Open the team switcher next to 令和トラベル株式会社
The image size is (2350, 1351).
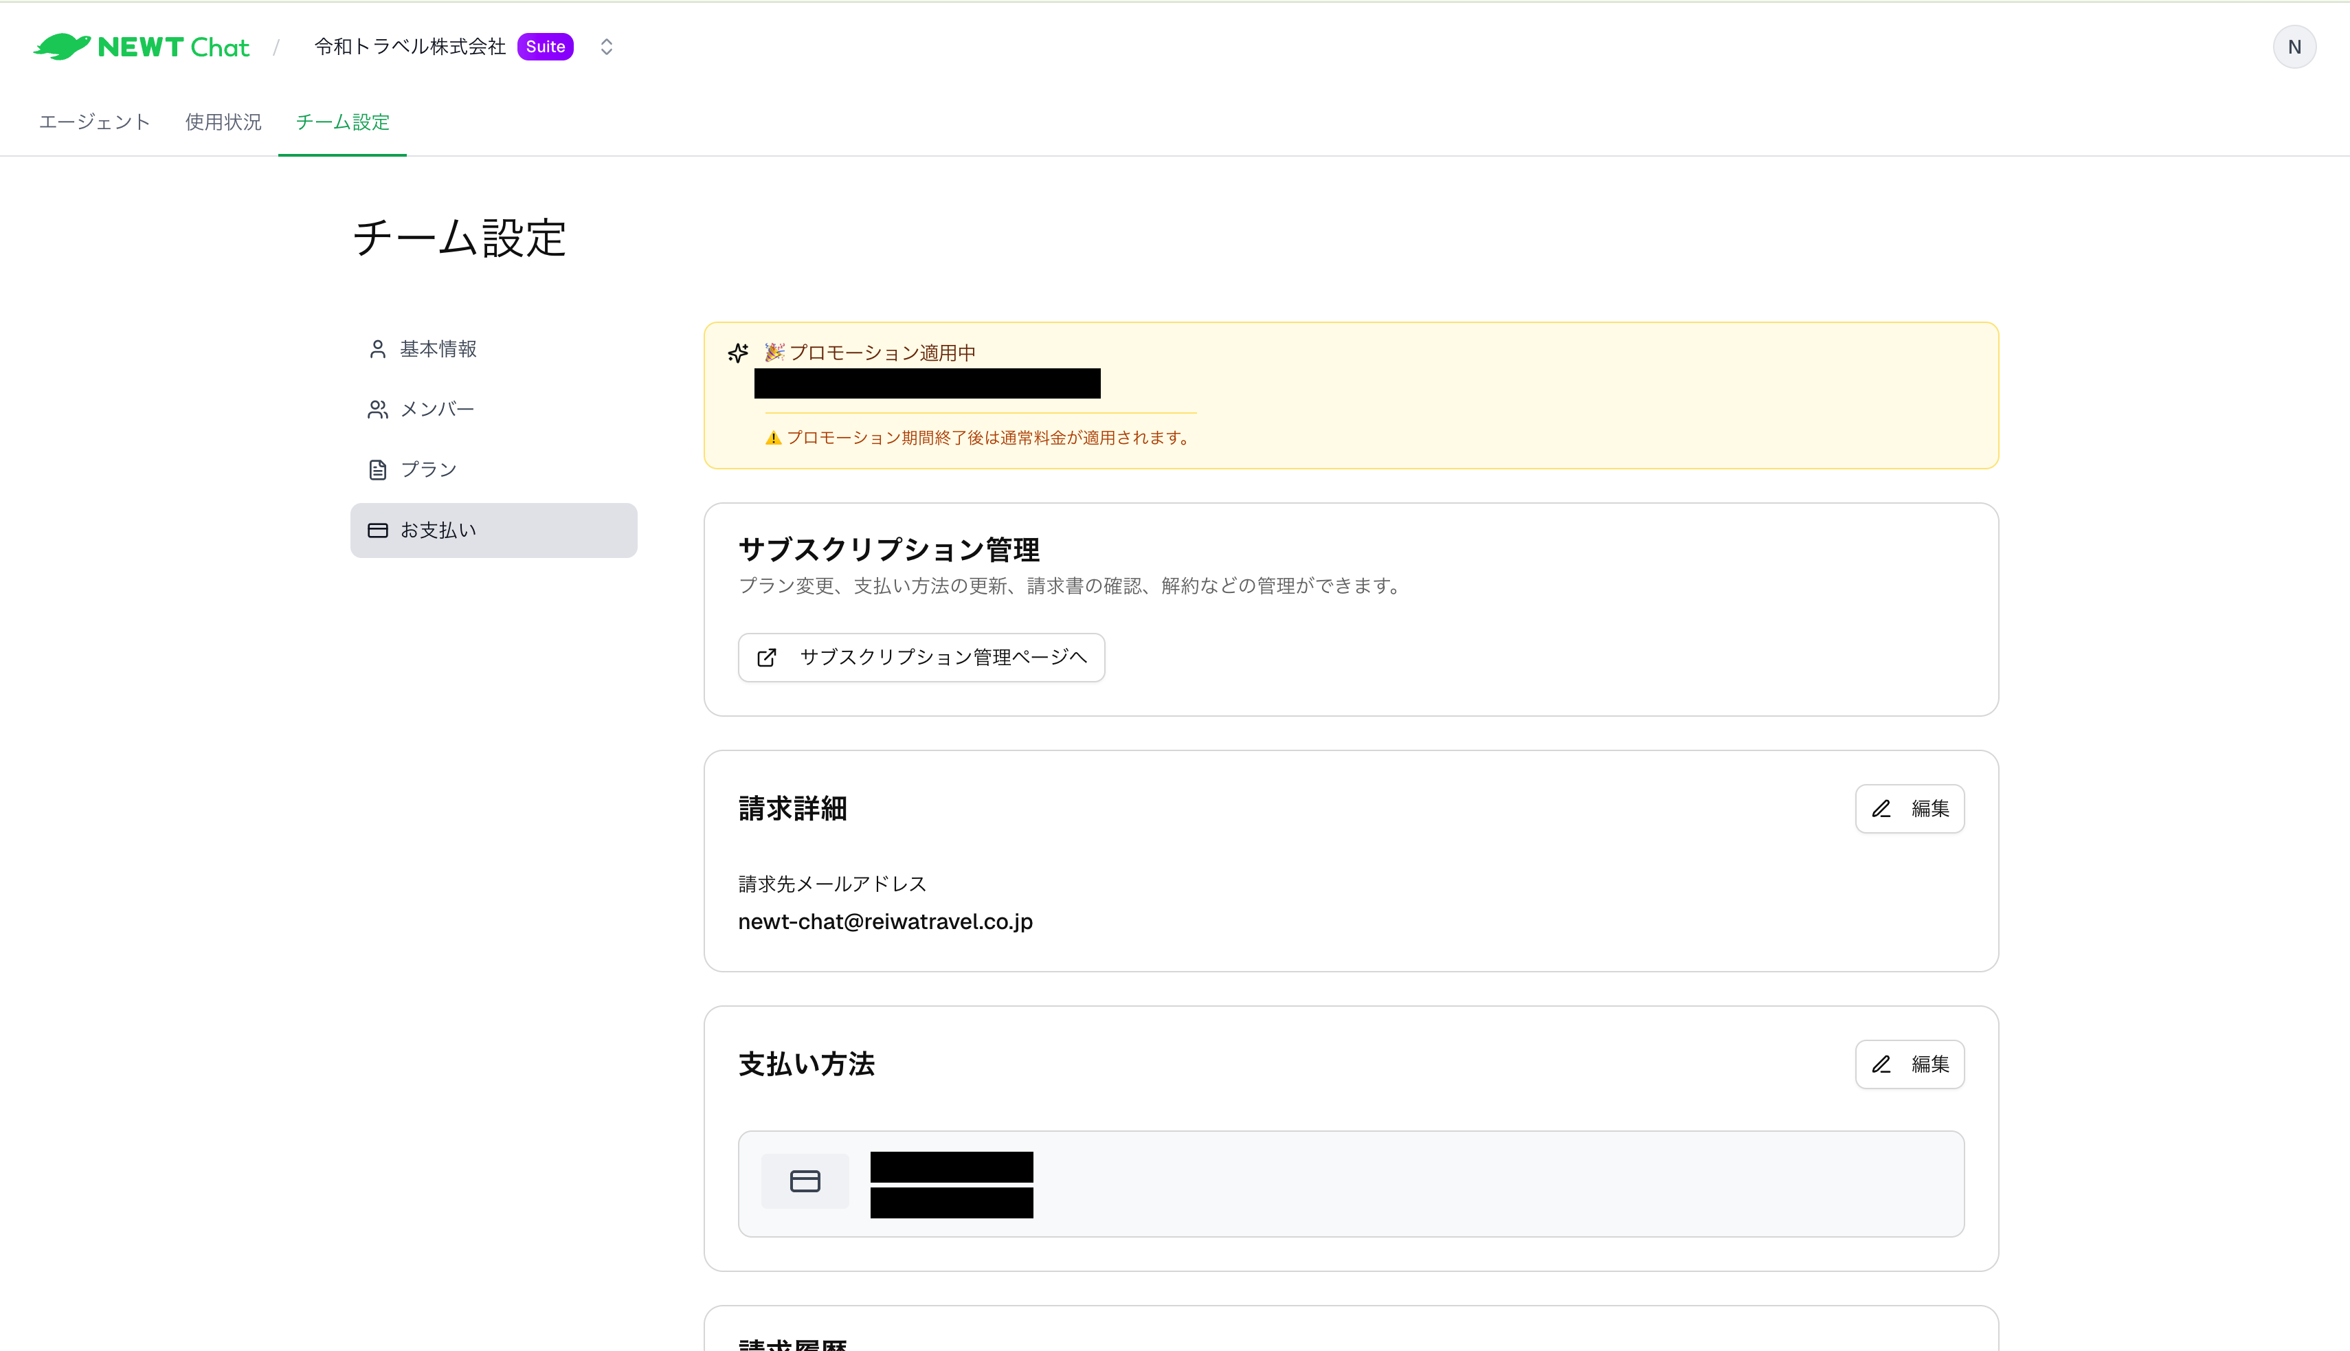[x=606, y=45]
